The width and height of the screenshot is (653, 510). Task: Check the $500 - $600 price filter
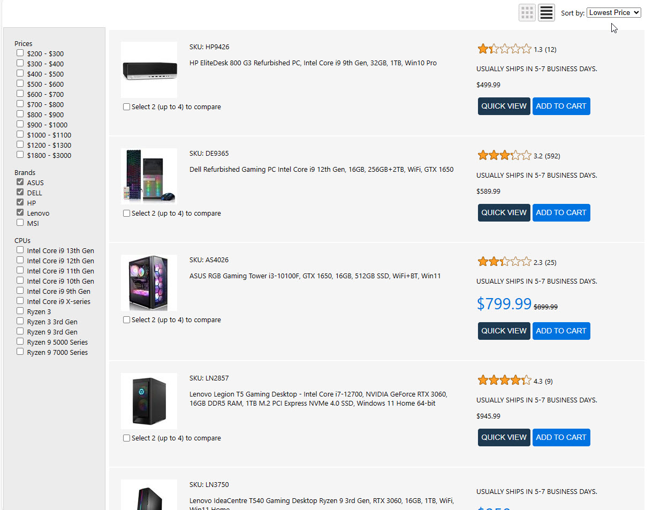point(20,83)
